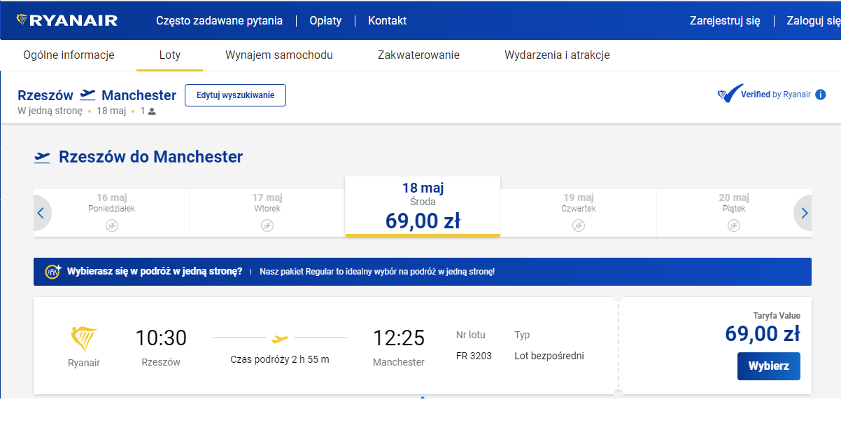Select 19 maj Czwartek date
Viewport: 841px width, 430px height.
click(x=579, y=213)
